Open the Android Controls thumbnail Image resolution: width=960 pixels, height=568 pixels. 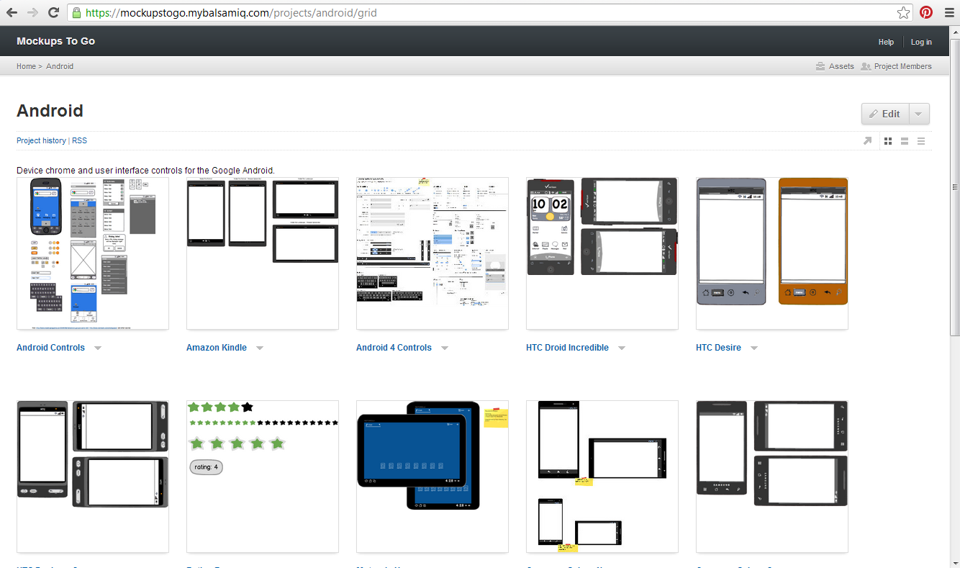[x=93, y=253]
